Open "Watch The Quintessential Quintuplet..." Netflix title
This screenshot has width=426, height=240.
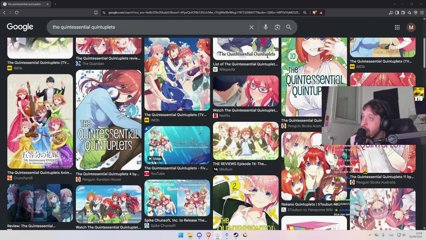(245, 110)
